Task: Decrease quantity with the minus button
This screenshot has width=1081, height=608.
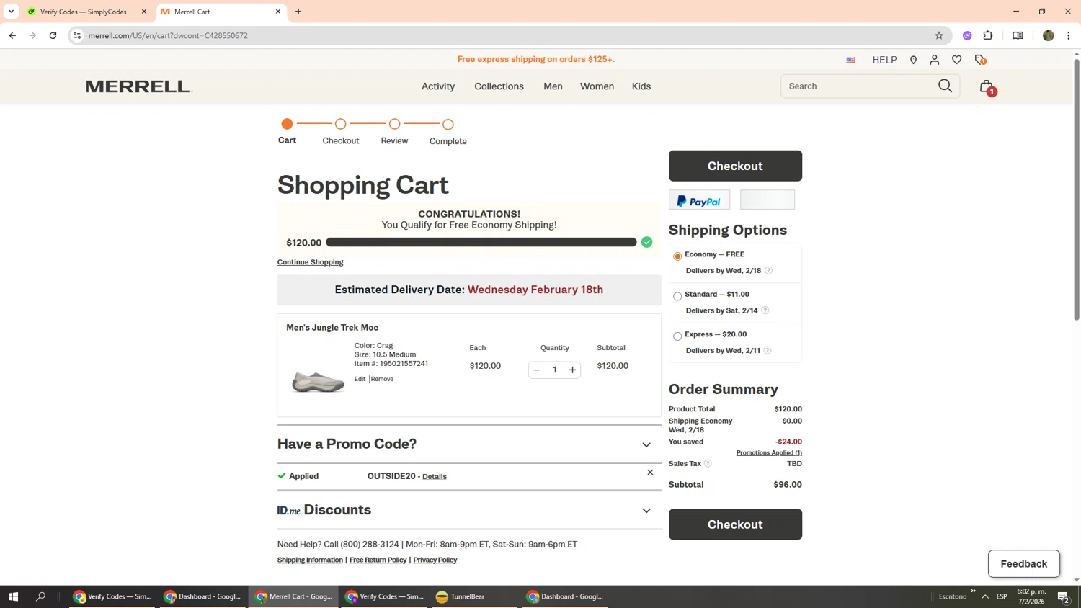Action: 537,370
